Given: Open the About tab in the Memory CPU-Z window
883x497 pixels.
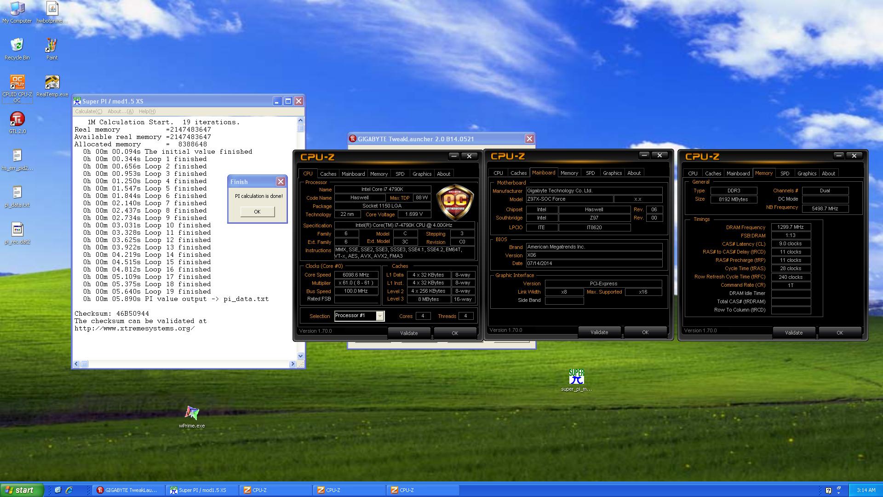Looking at the screenshot, I should tap(829, 173).
